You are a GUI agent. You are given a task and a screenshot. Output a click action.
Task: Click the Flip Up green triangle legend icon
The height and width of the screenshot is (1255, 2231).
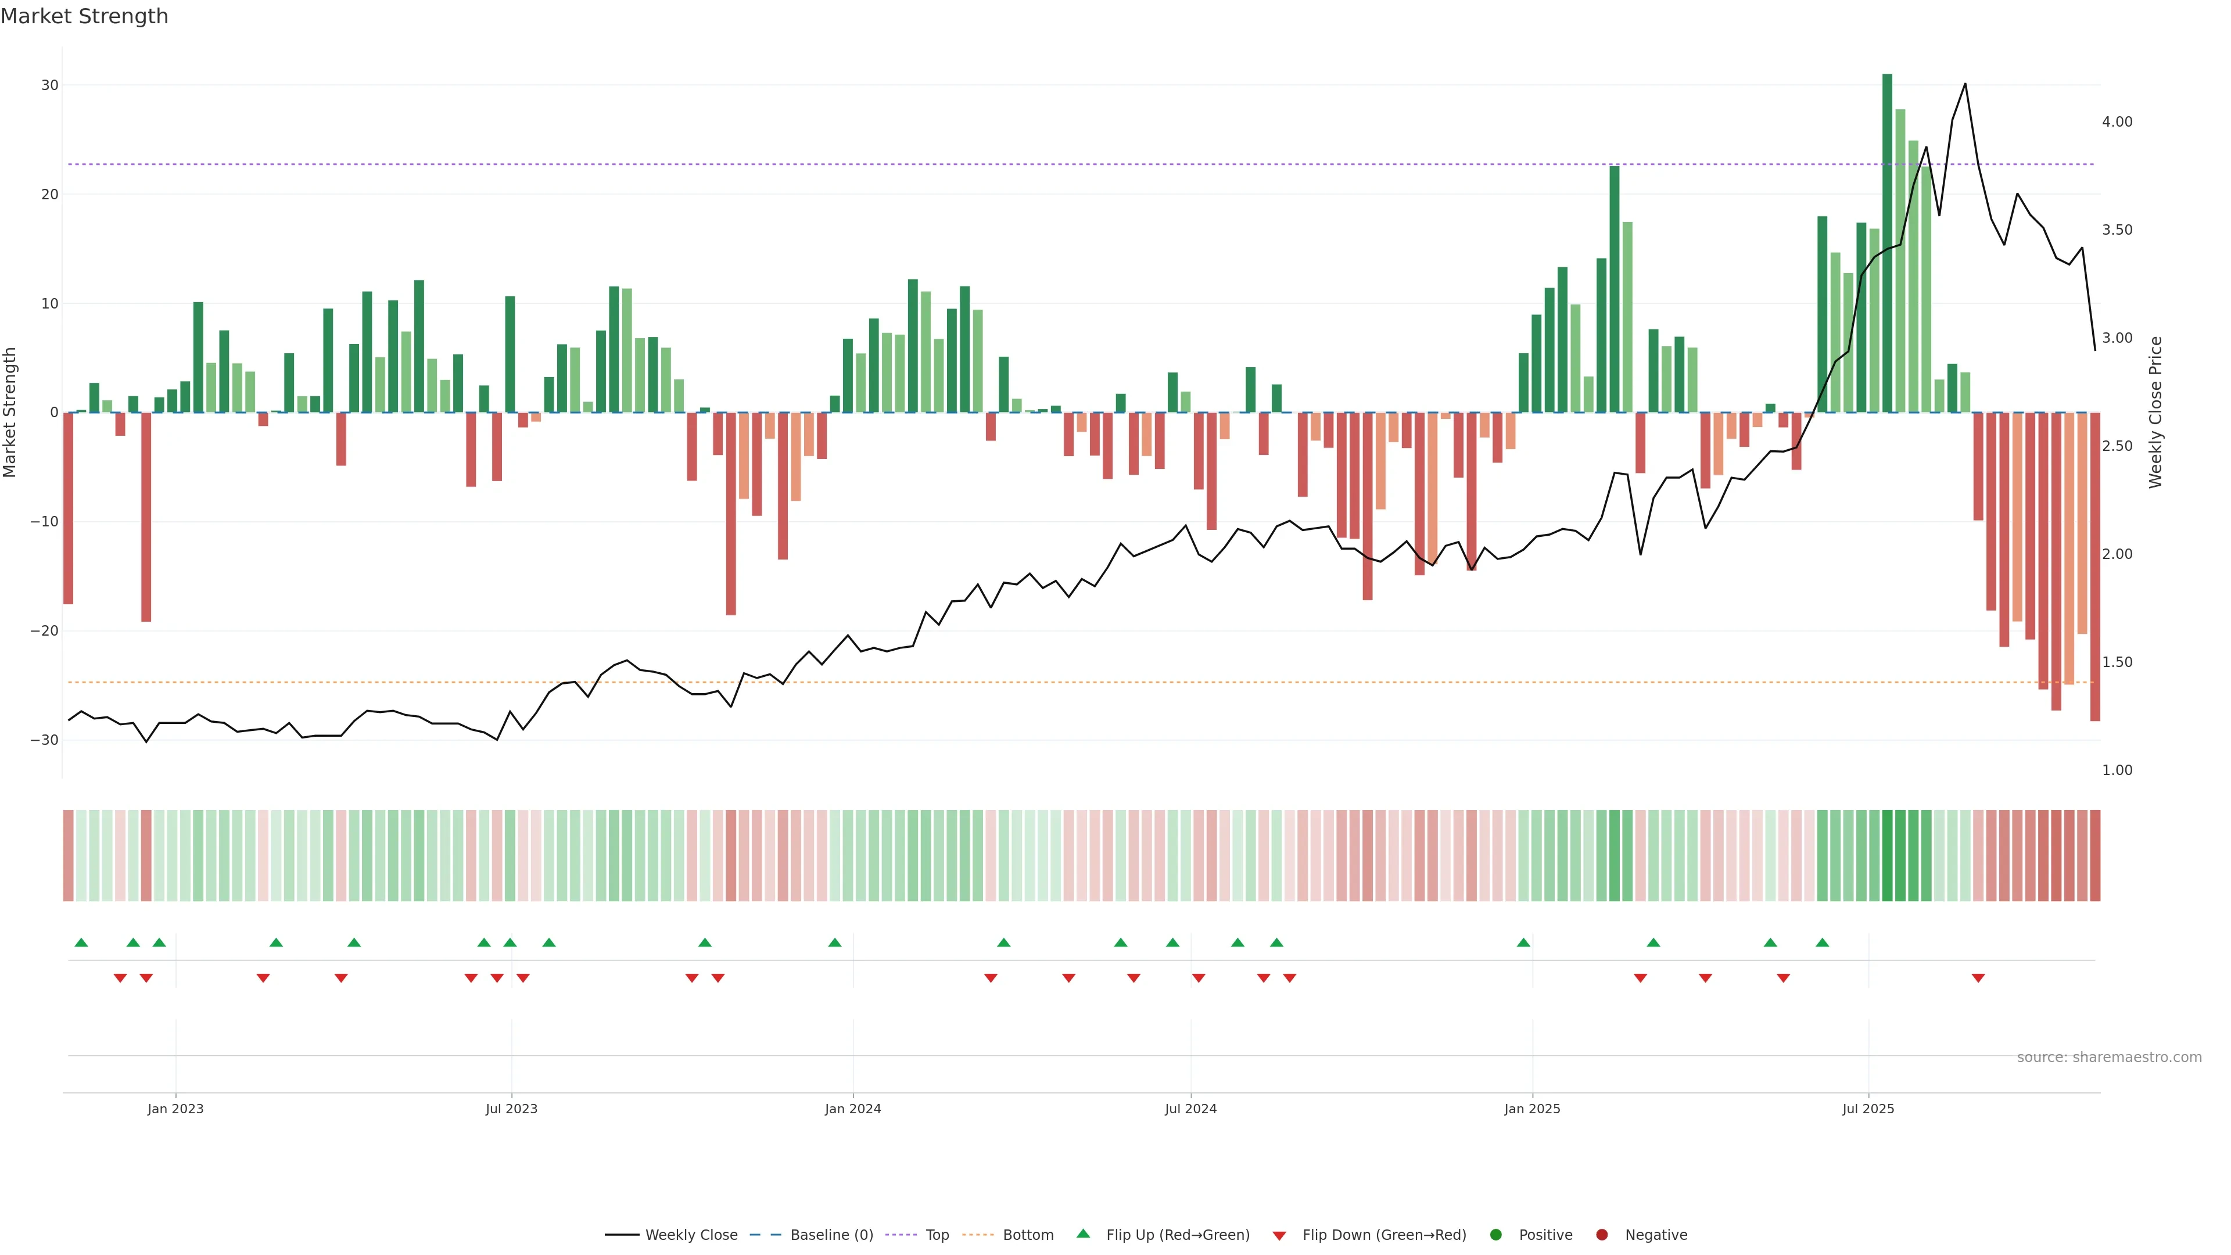coord(1082,1234)
